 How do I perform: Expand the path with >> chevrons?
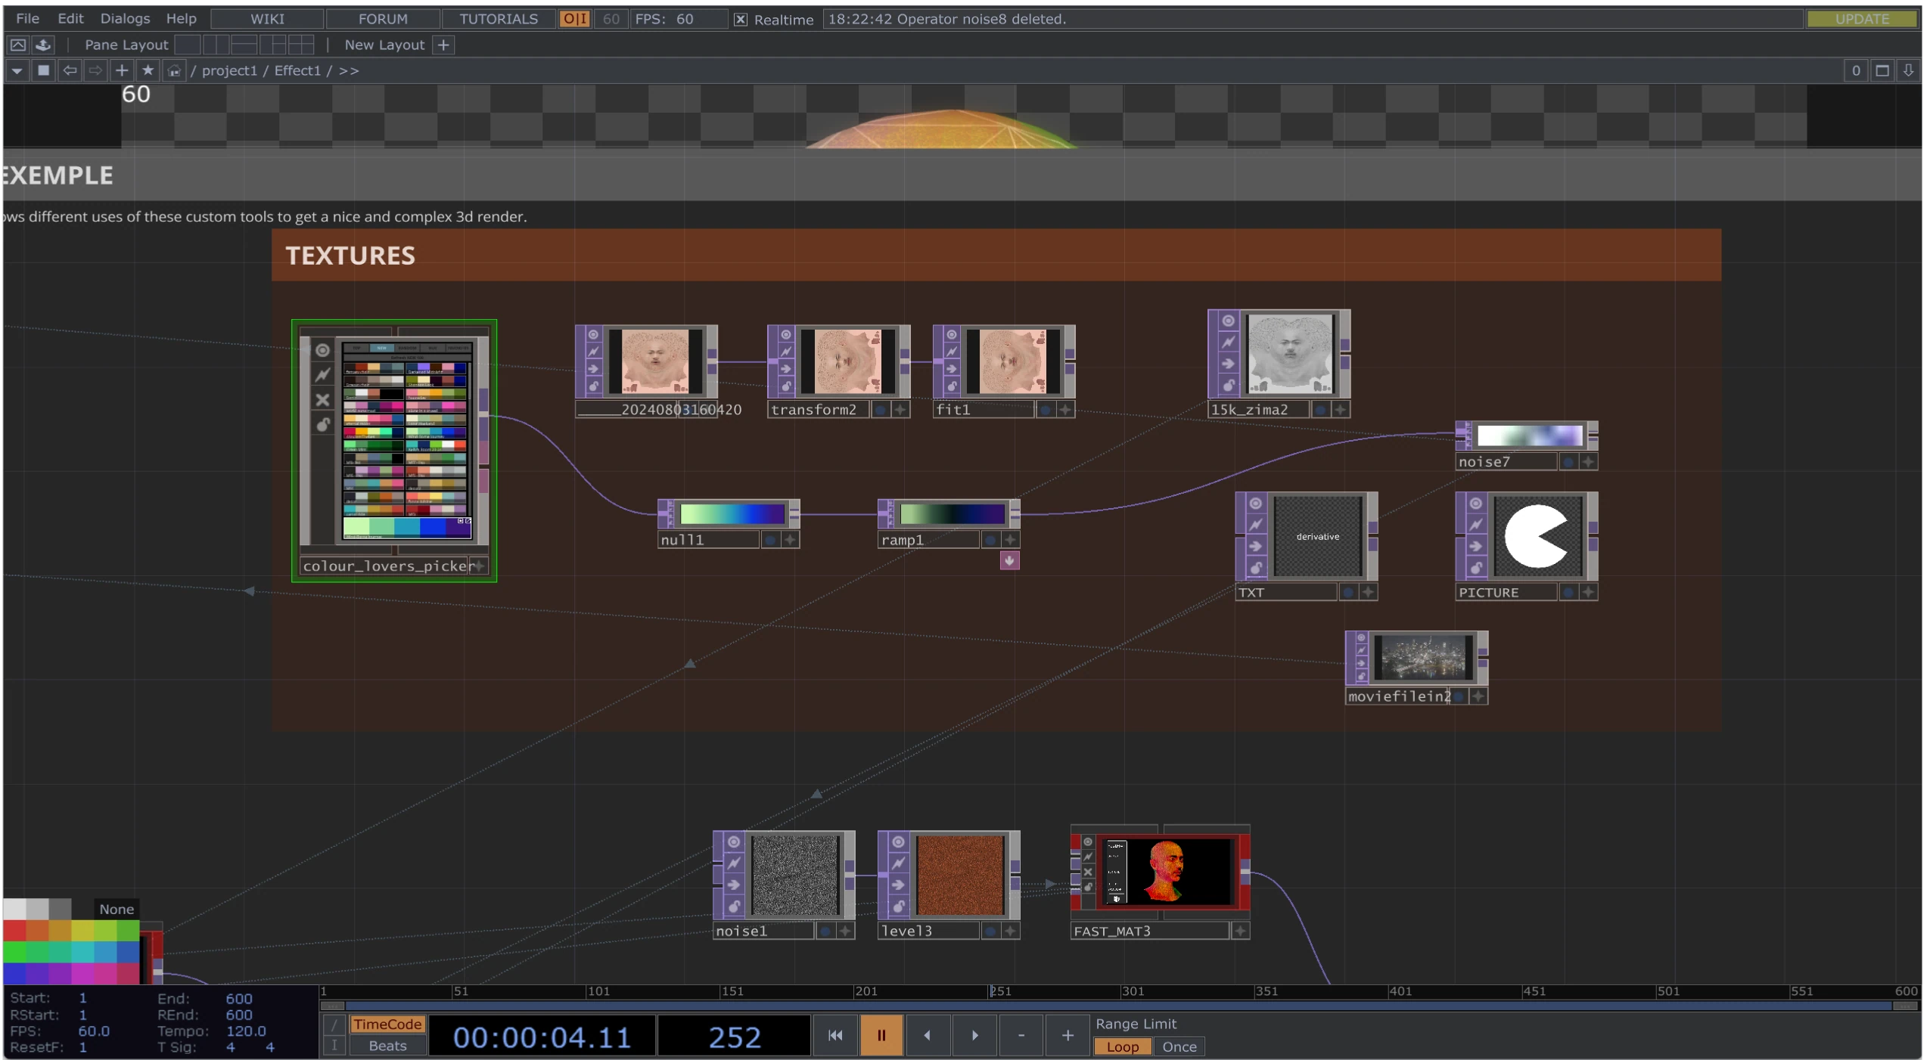[348, 70]
